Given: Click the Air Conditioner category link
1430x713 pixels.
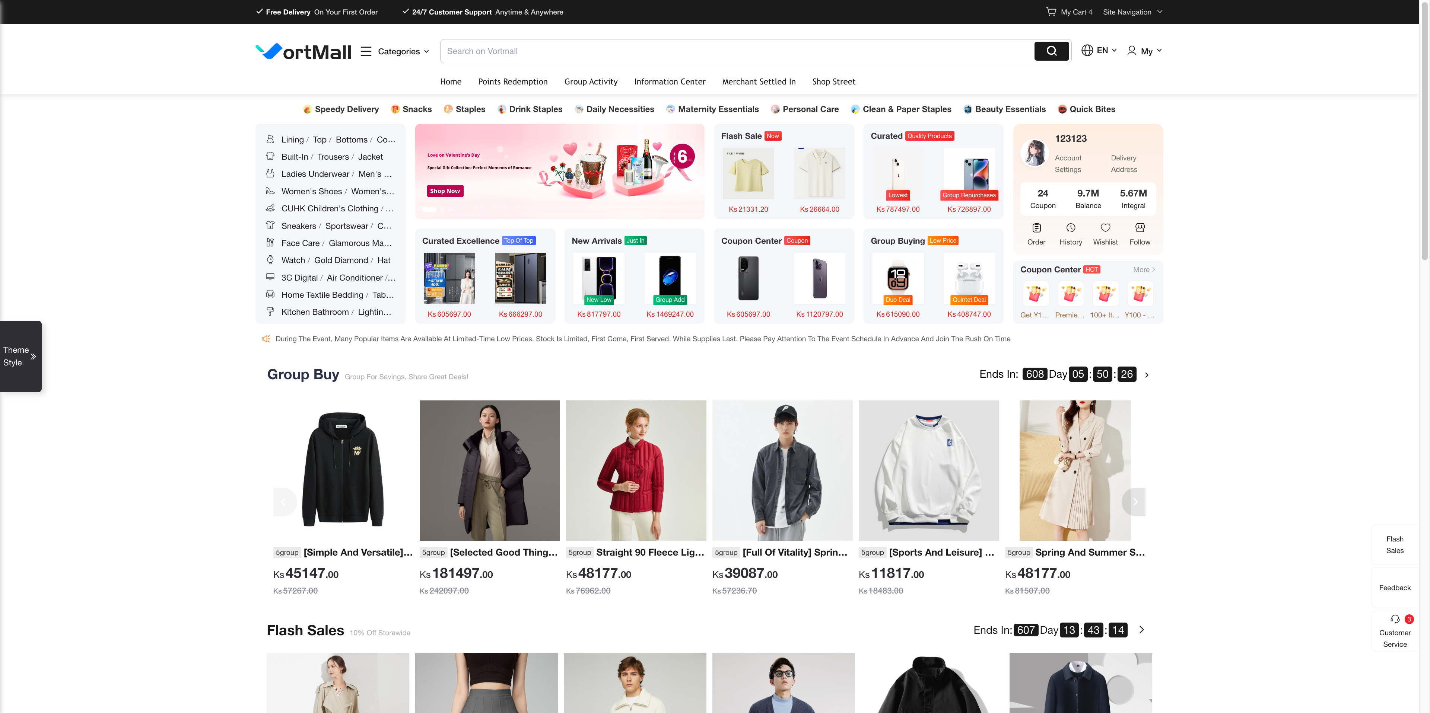Looking at the screenshot, I should 355,278.
